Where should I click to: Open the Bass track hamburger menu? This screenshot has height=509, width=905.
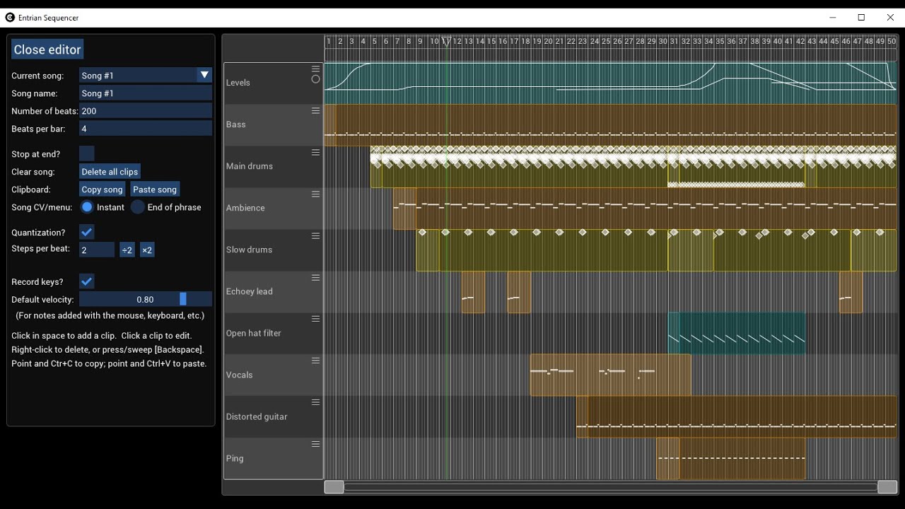pyautogui.click(x=315, y=111)
